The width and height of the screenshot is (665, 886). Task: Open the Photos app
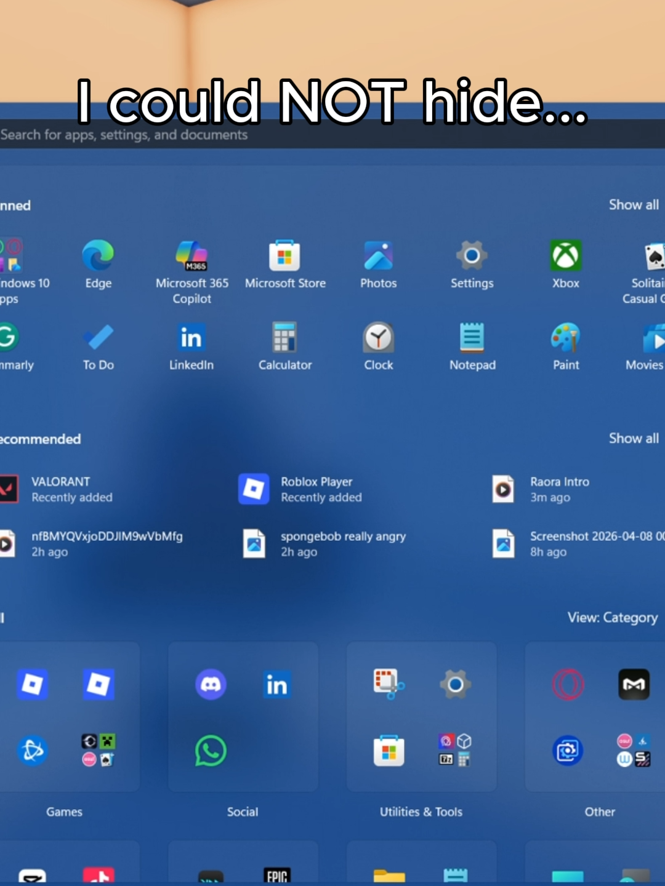pos(379,265)
